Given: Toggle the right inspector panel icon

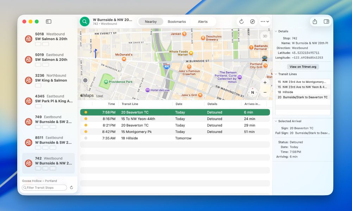Looking at the screenshot, I should click(x=326, y=21).
